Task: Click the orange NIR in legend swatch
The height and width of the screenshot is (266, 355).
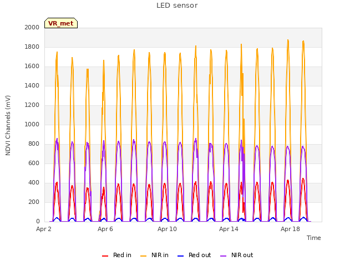Action: [x=143, y=256]
